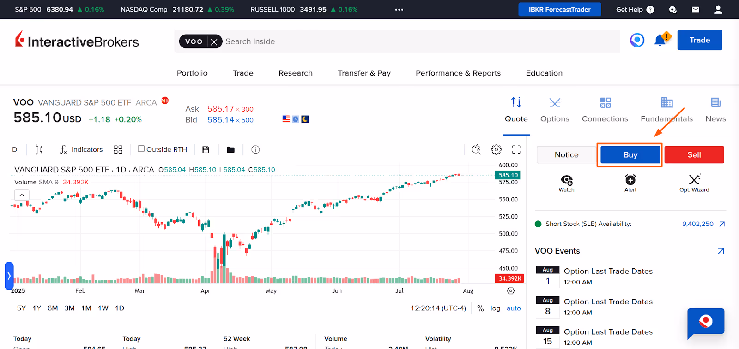Screen dimensions: 739x349
Task: Select the 1W chart range
Action: [103, 308]
